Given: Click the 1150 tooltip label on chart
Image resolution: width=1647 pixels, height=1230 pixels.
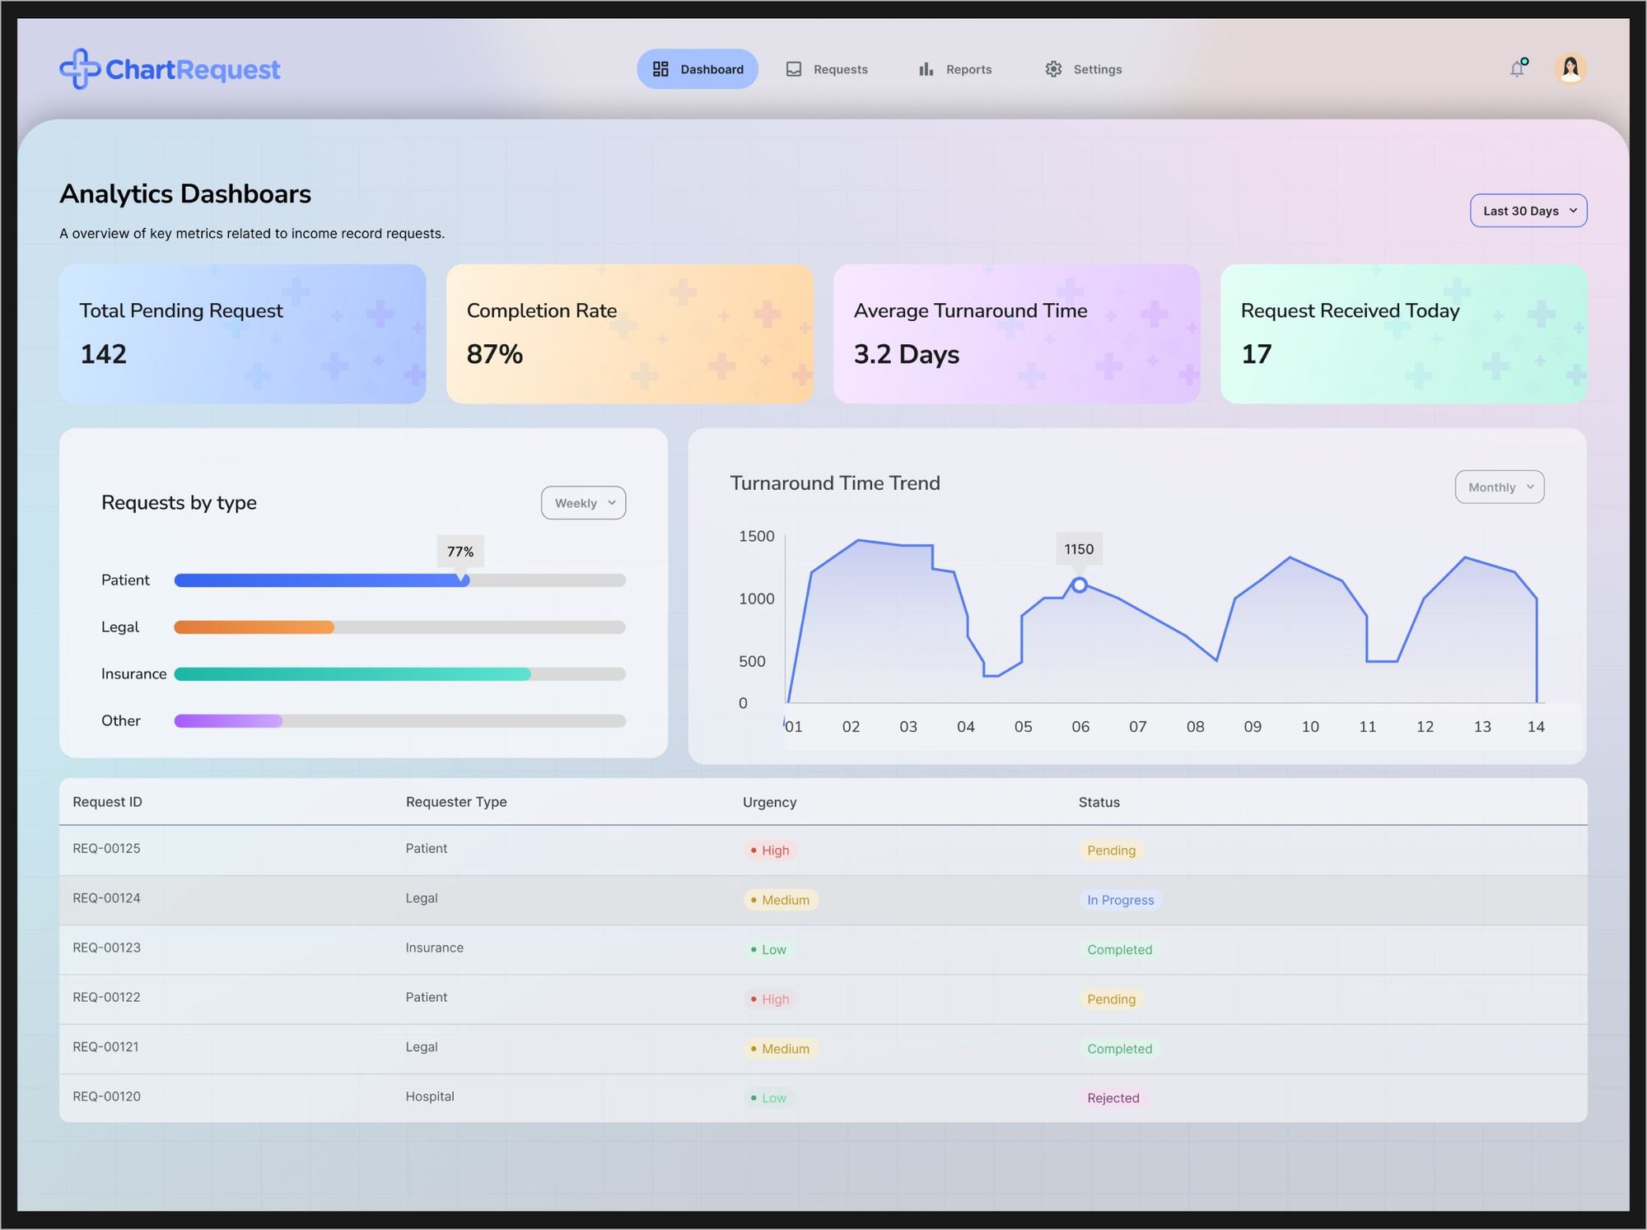Looking at the screenshot, I should click(1079, 549).
